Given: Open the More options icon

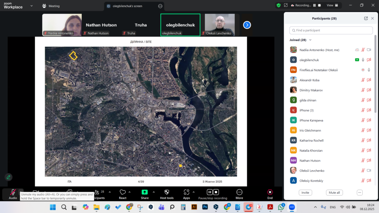Looking at the screenshot, I should 239,192.
